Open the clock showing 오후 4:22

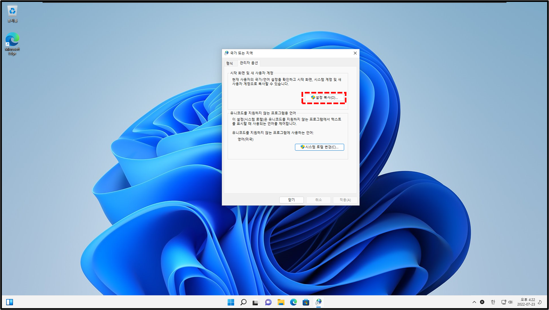526,302
